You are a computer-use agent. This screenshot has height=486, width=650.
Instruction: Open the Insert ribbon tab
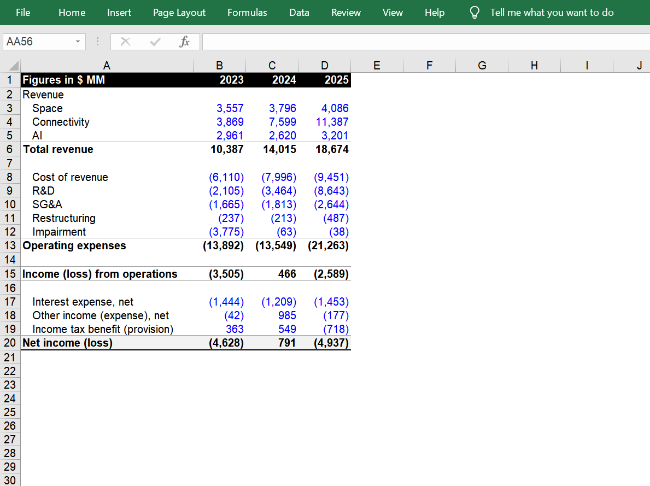[x=119, y=13]
